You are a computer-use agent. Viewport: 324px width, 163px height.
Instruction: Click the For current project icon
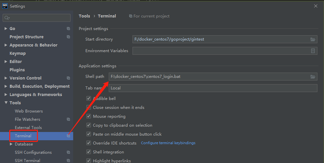tap(131, 16)
